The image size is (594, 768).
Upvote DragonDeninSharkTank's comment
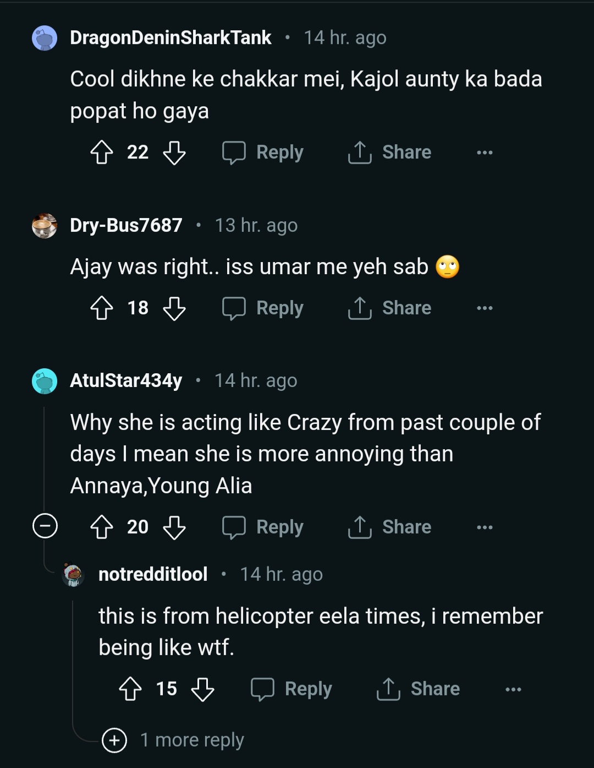click(102, 152)
